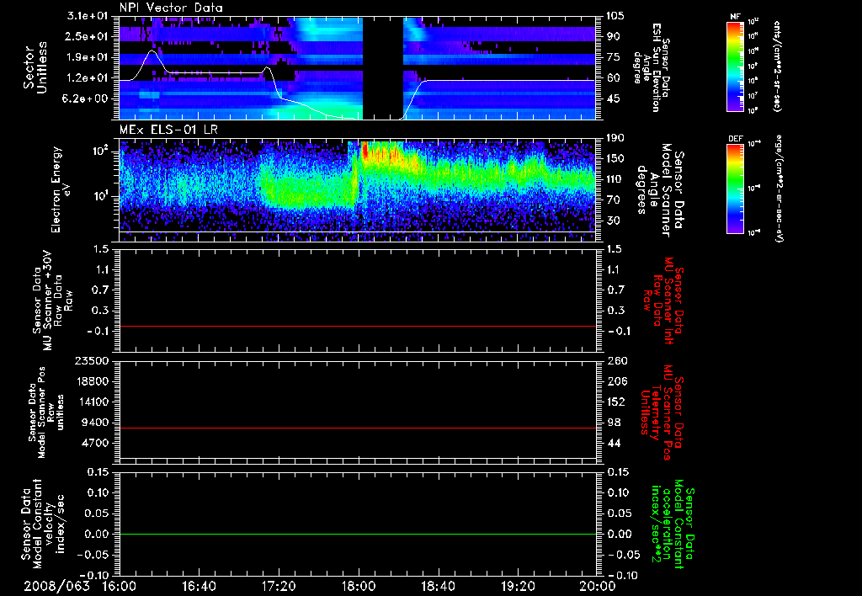Click the "NF" color bar heading

(736, 17)
